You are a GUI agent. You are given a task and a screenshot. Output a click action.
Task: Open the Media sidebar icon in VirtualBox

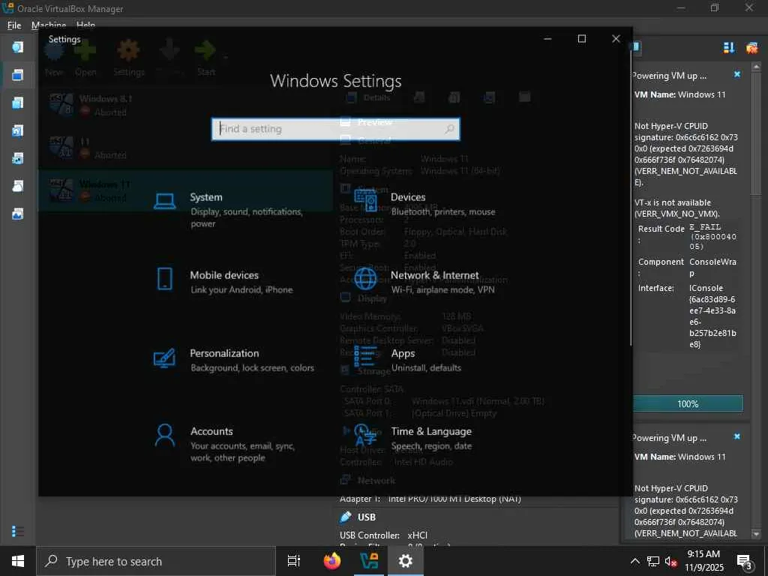coord(18,130)
